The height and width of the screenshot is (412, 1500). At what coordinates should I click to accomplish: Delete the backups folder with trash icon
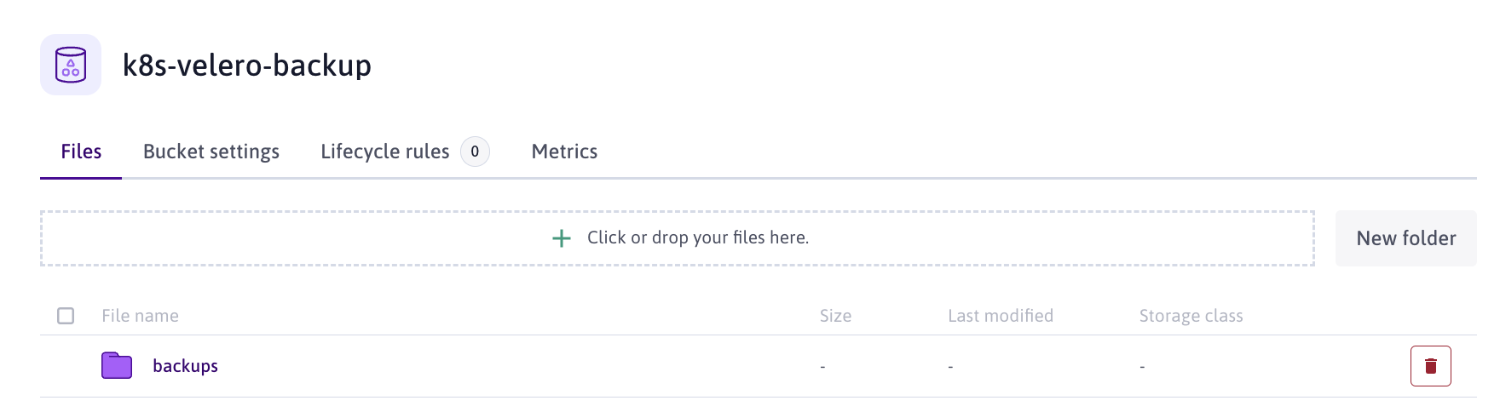click(1430, 366)
